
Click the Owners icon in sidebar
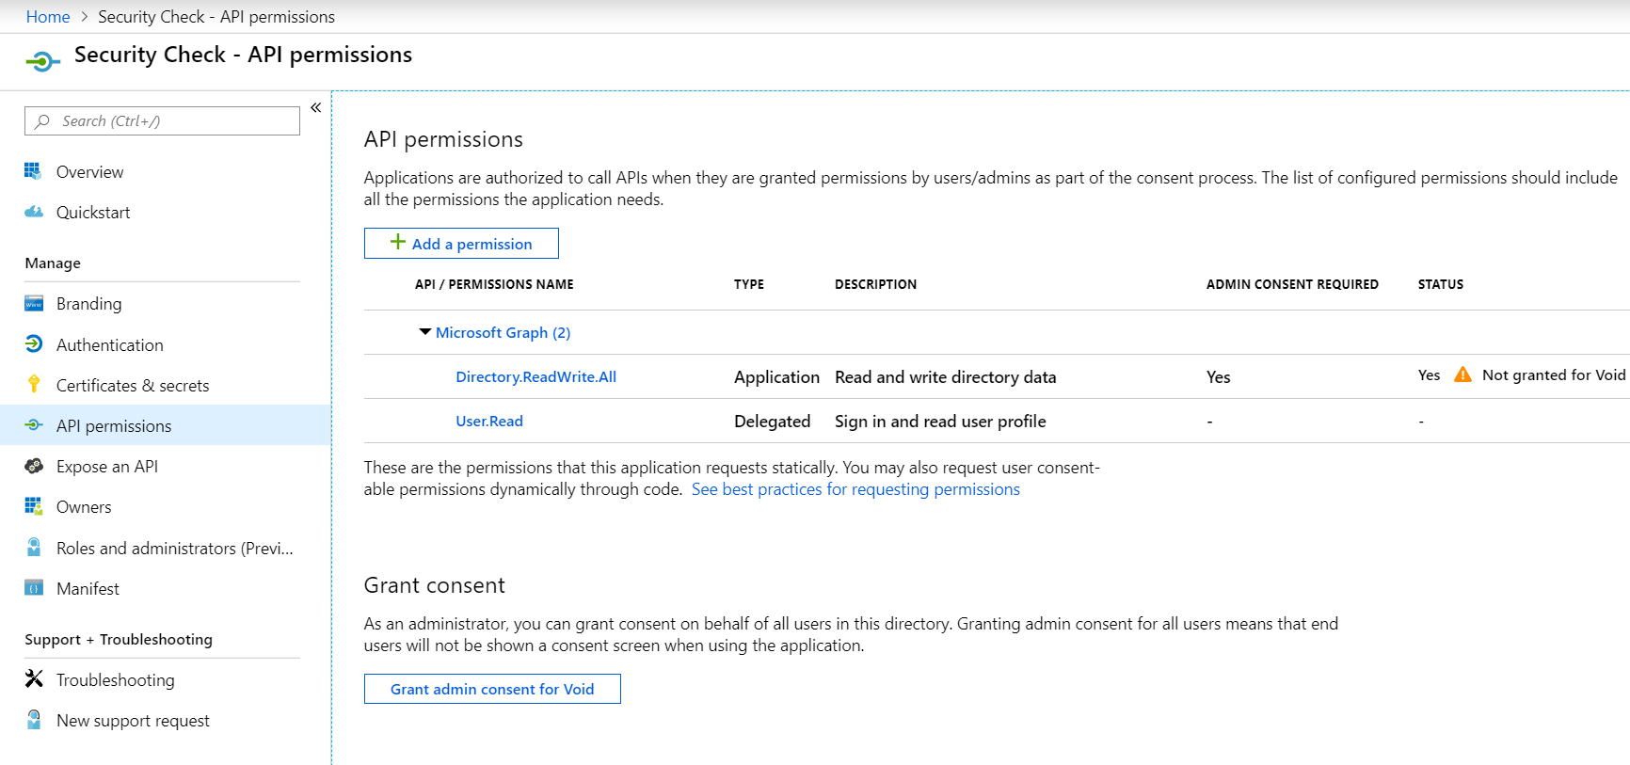(x=34, y=506)
